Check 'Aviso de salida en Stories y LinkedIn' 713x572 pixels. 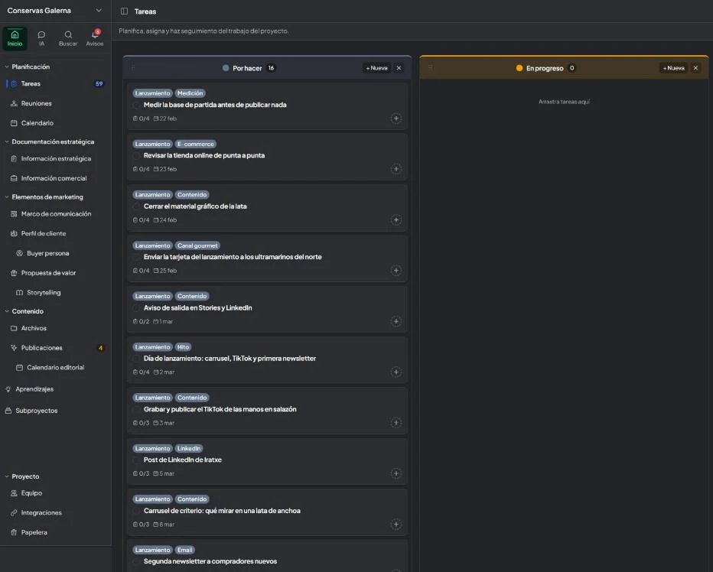pos(136,308)
